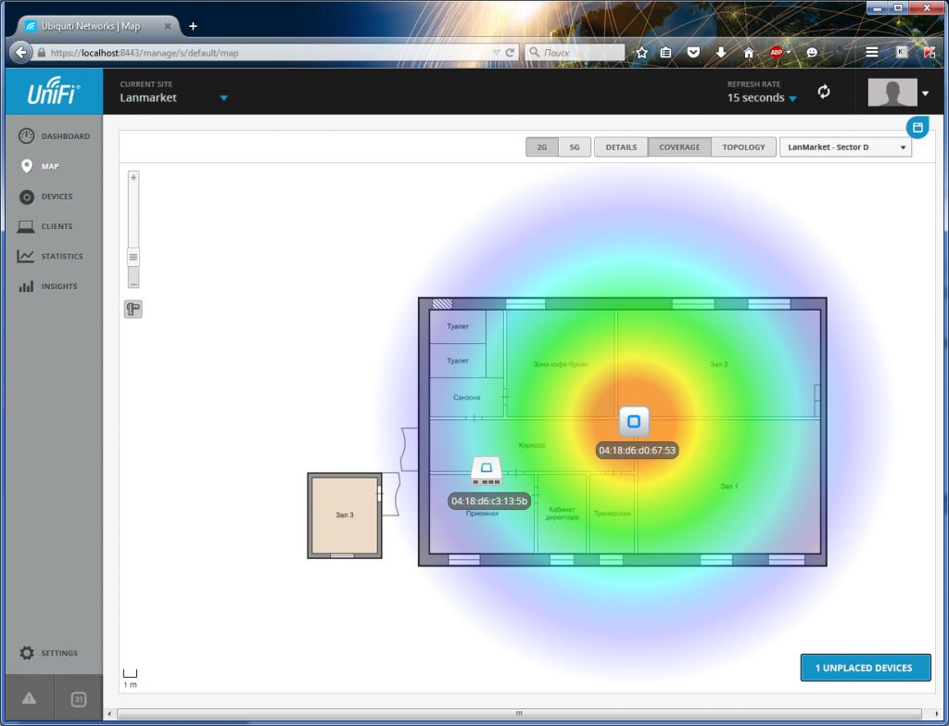Click the refresh arrows icon
Image resolution: width=949 pixels, height=726 pixels.
[823, 92]
